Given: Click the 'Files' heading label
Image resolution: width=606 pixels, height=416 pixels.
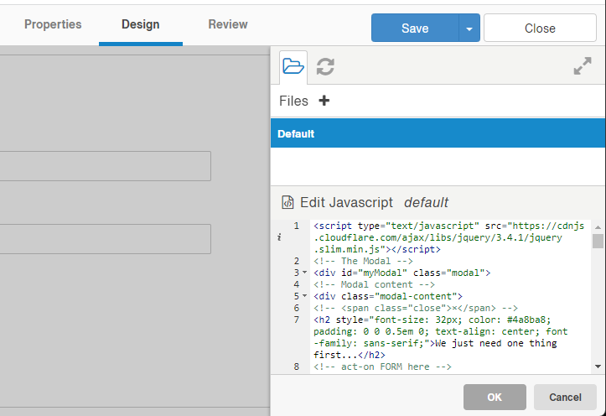Looking at the screenshot, I should tap(293, 101).
